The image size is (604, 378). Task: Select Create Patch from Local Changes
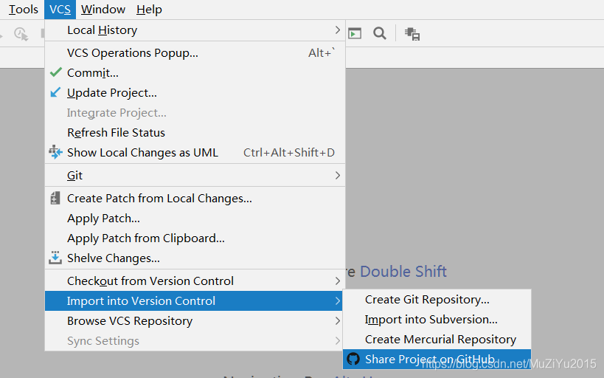(x=195, y=199)
